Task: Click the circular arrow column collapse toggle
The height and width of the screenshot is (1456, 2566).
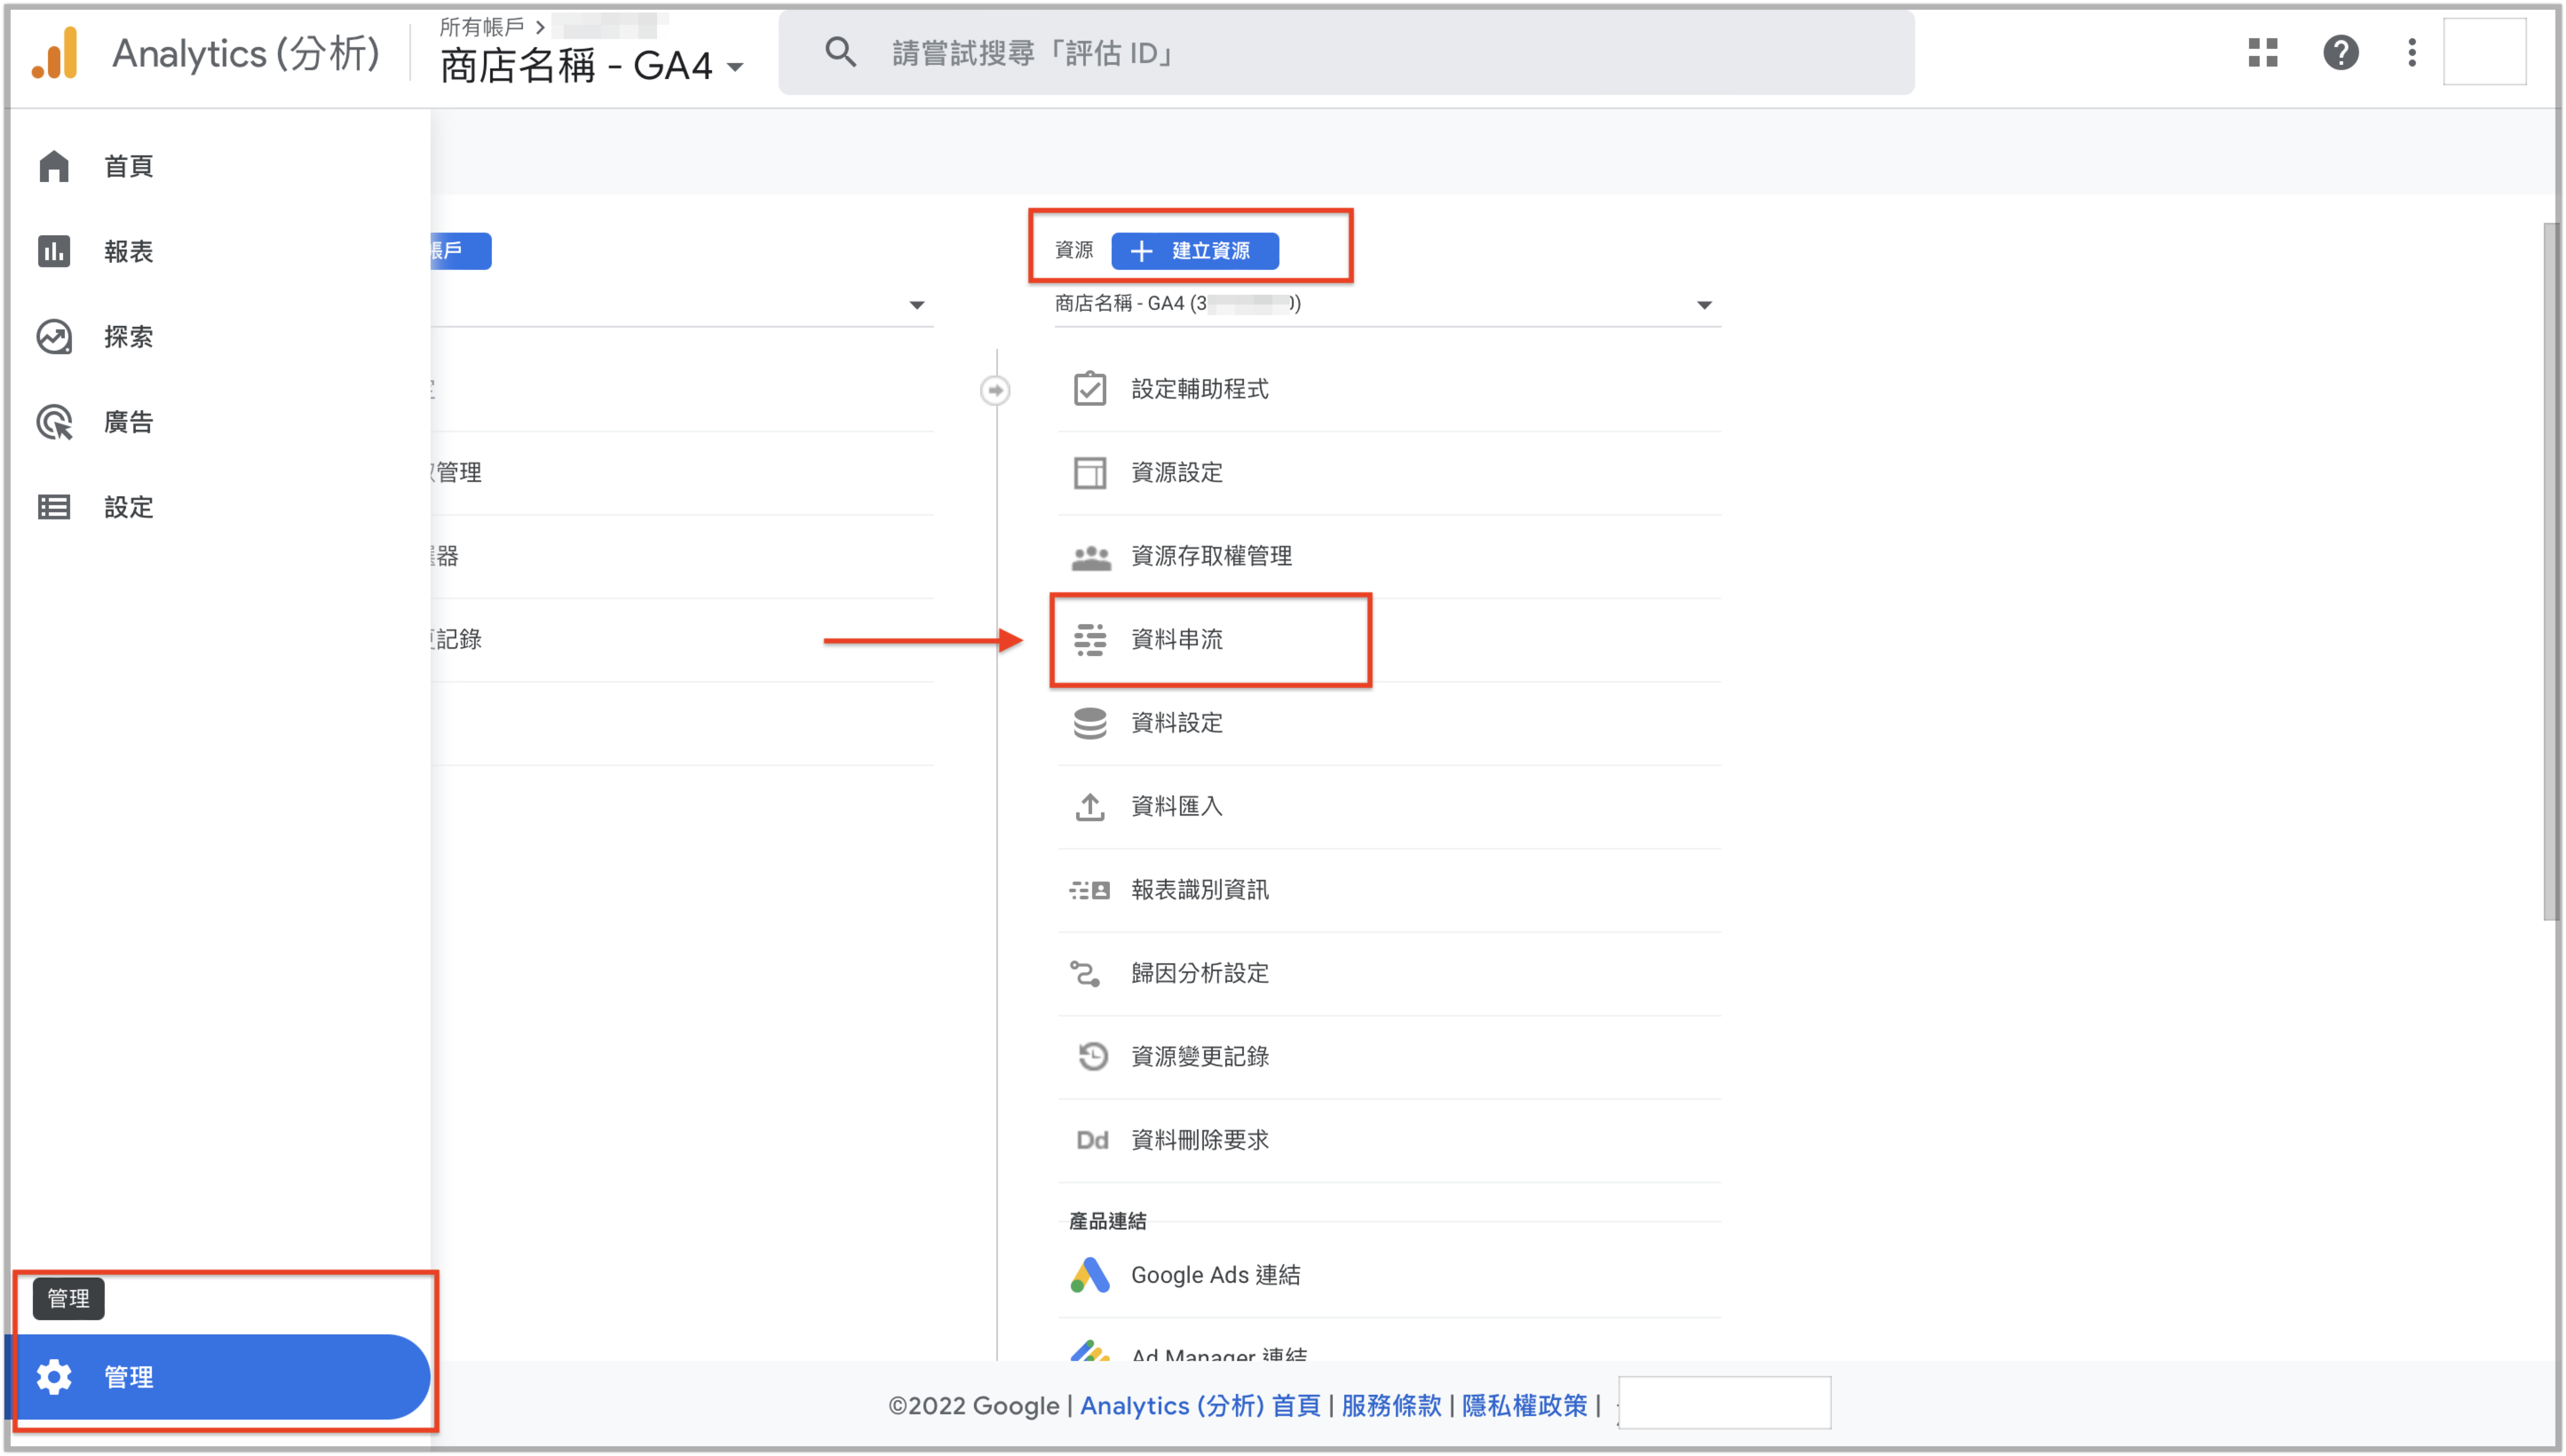Action: click(995, 390)
